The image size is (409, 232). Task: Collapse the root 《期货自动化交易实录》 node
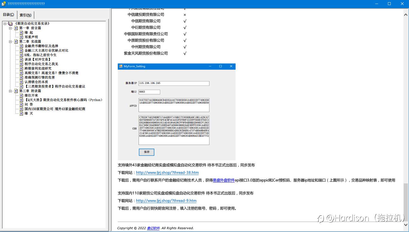click(x=5, y=24)
